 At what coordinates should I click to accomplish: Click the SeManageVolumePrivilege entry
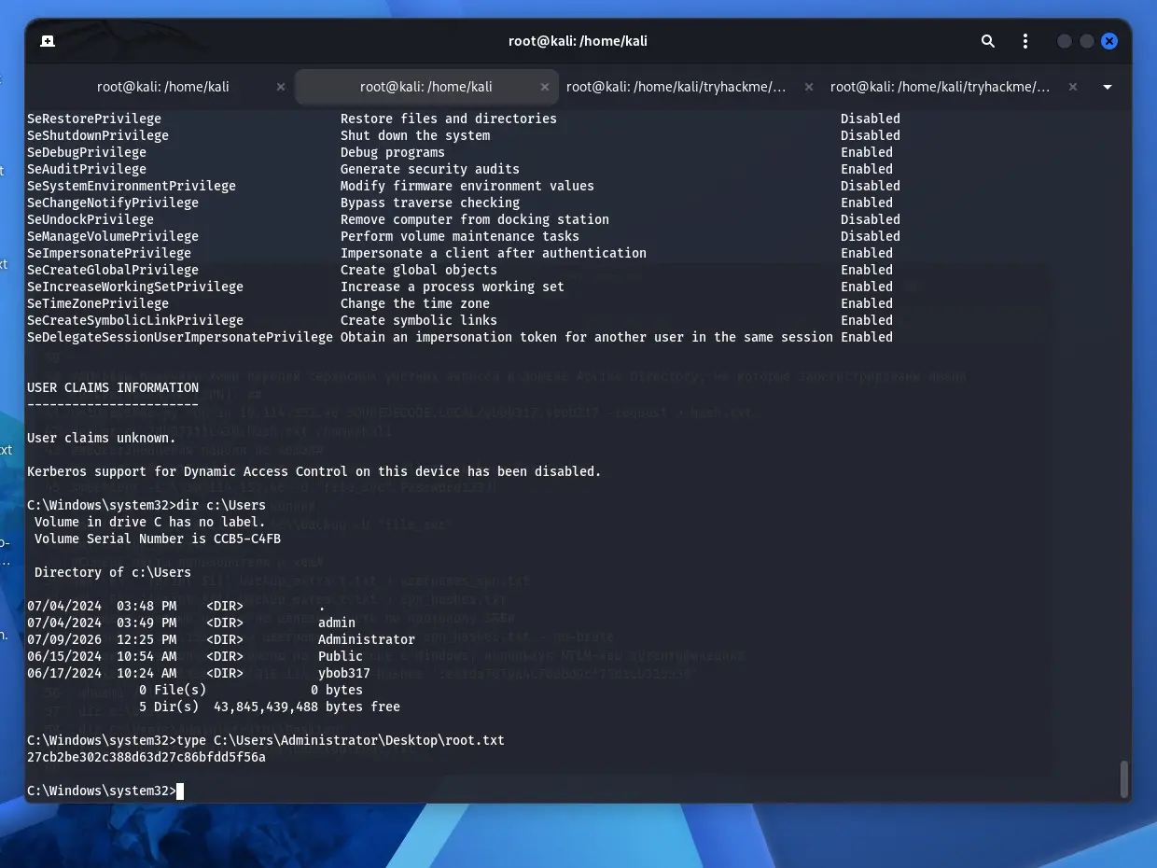coord(113,236)
